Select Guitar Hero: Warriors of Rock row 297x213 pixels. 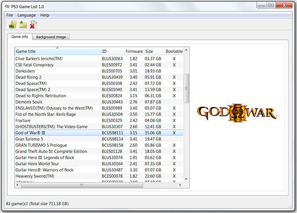(x=99, y=170)
